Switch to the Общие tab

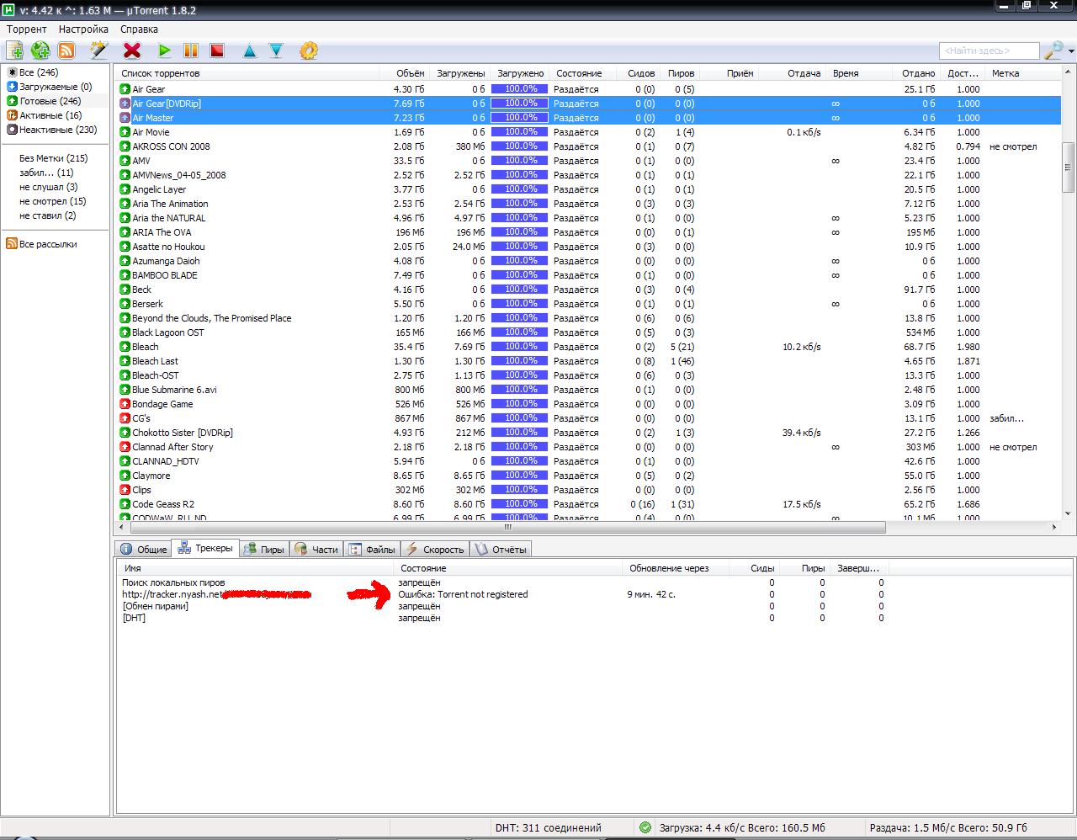(144, 550)
